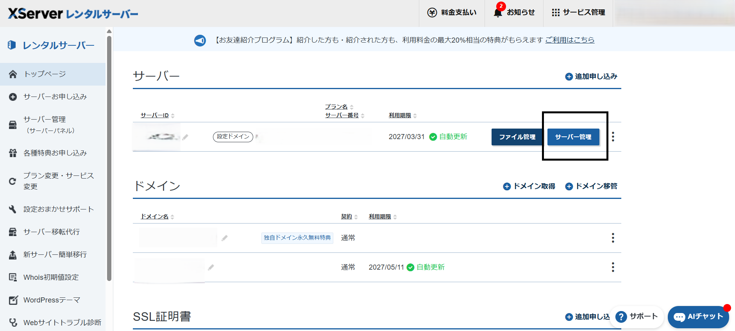Click the XServer rental server logo
735x331 pixels.
click(x=73, y=14)
